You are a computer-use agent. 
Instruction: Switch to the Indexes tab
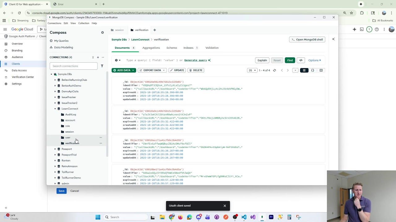click(191, 48)
